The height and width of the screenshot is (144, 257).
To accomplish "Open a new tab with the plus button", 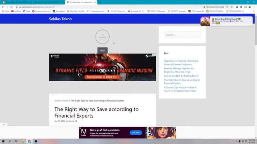I will 100,2.
